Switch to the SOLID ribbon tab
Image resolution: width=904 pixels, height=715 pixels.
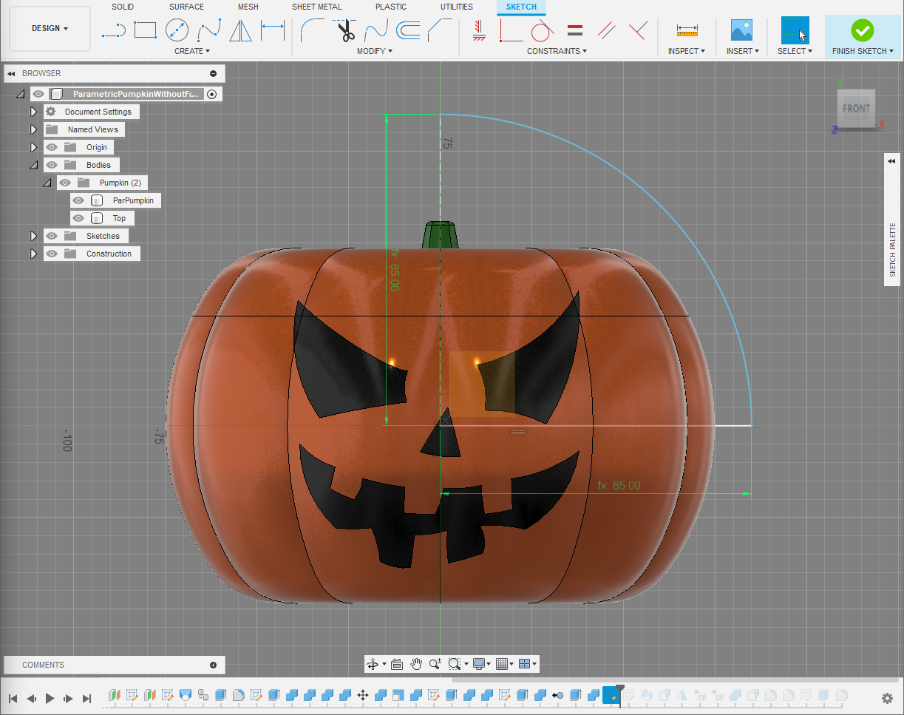click(x=123, y=7)
